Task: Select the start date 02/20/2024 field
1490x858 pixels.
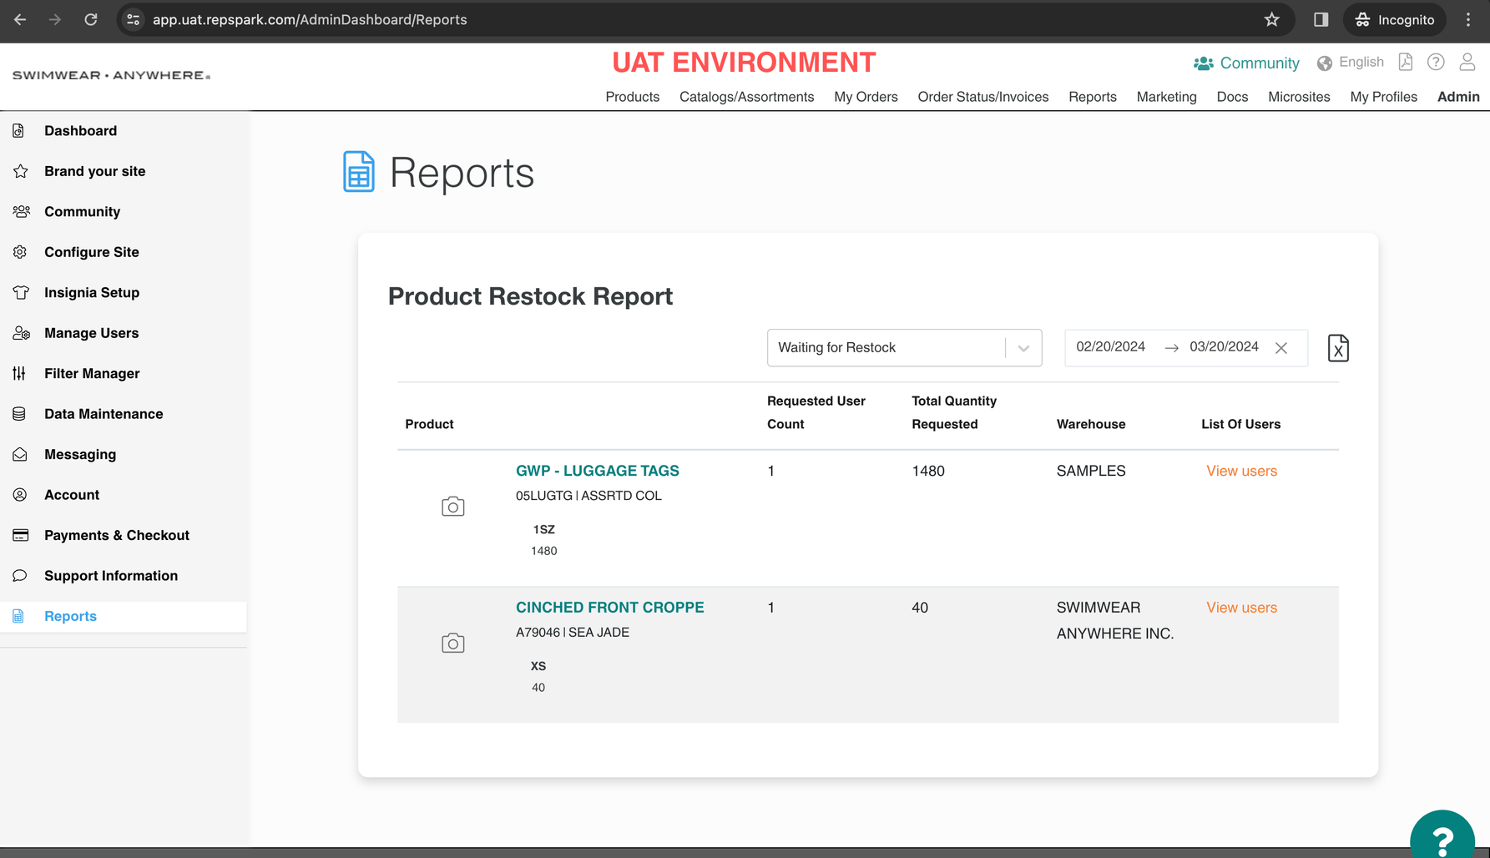Action: point(1110,346)
